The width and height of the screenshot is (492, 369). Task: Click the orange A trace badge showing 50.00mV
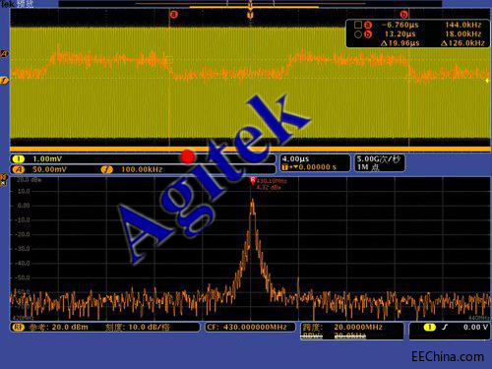(x=19, y=169)
